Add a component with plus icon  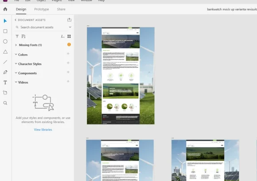pos(68,72)
